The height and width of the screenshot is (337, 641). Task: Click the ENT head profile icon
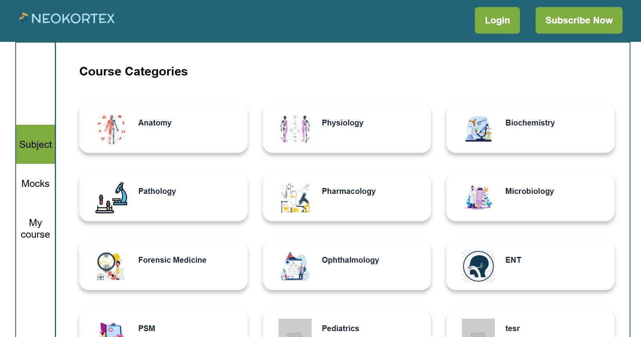[478, 266]
